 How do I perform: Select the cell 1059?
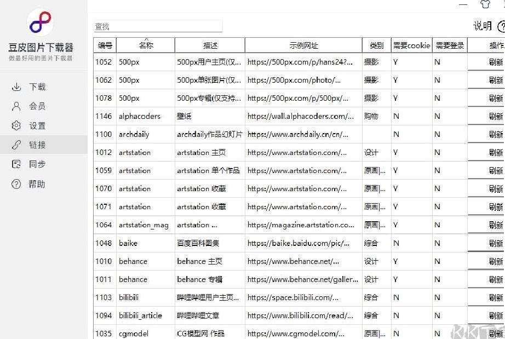tap(105, 170)
